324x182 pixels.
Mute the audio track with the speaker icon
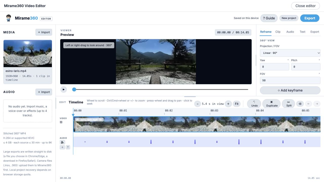62,142
